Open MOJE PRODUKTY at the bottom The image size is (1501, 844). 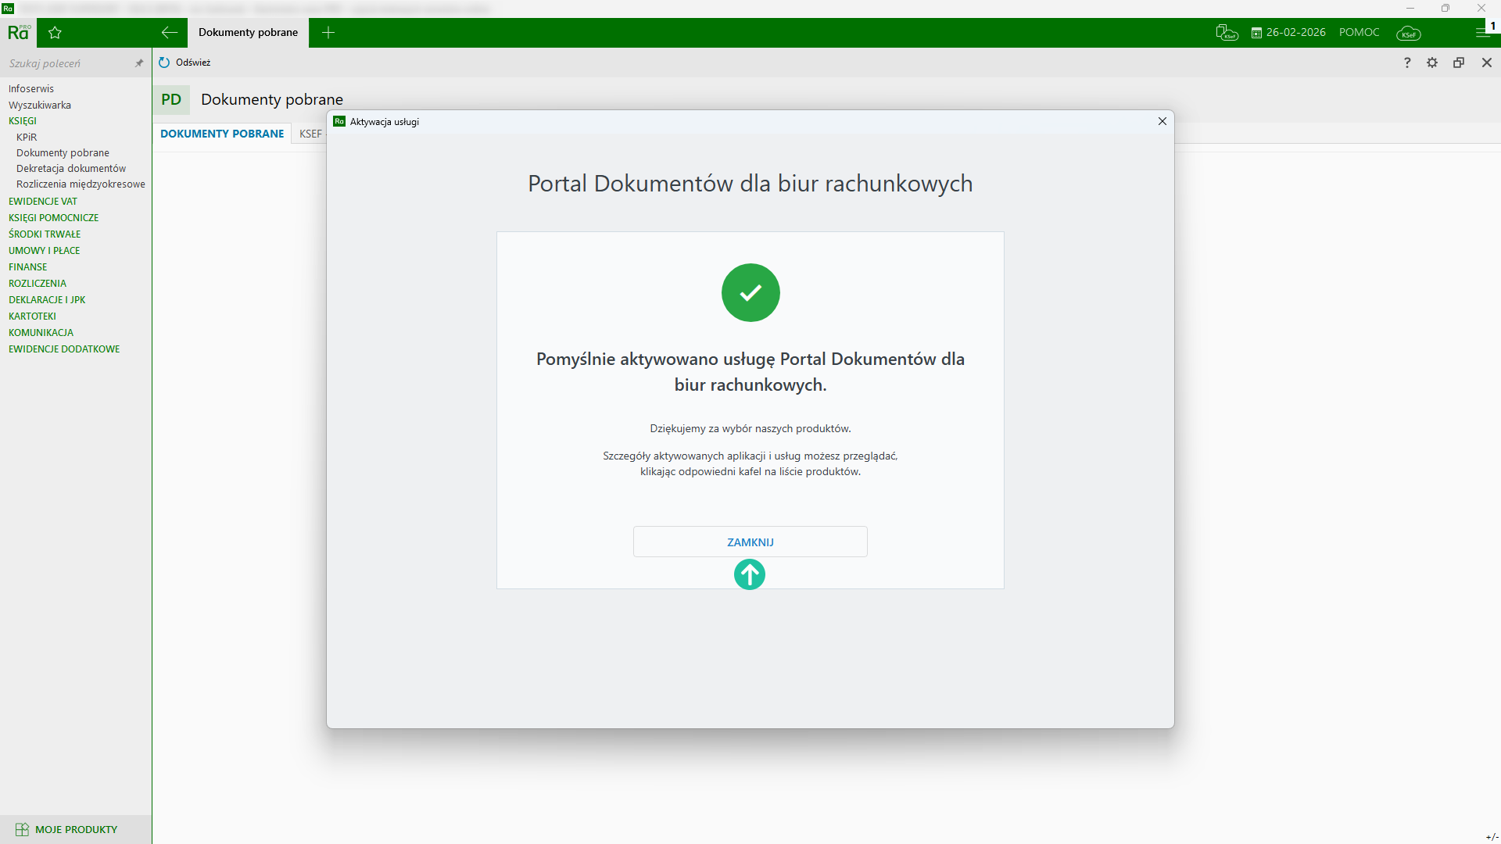(x=76, y=829)
